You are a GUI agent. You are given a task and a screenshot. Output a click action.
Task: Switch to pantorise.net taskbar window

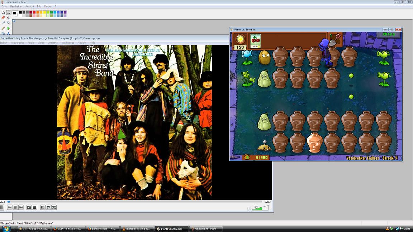[102, 229]
